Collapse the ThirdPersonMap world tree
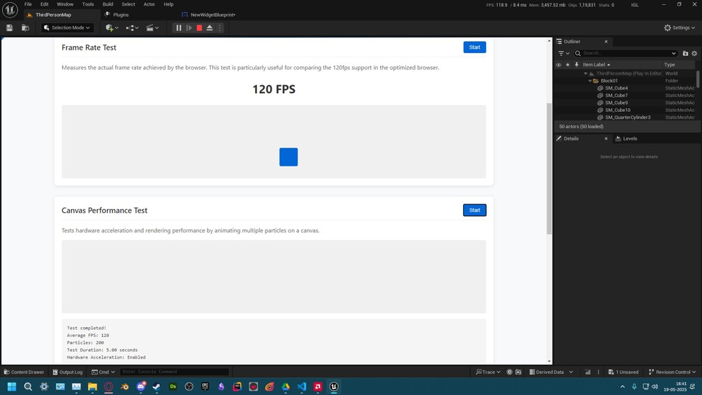 pos(585,73)
